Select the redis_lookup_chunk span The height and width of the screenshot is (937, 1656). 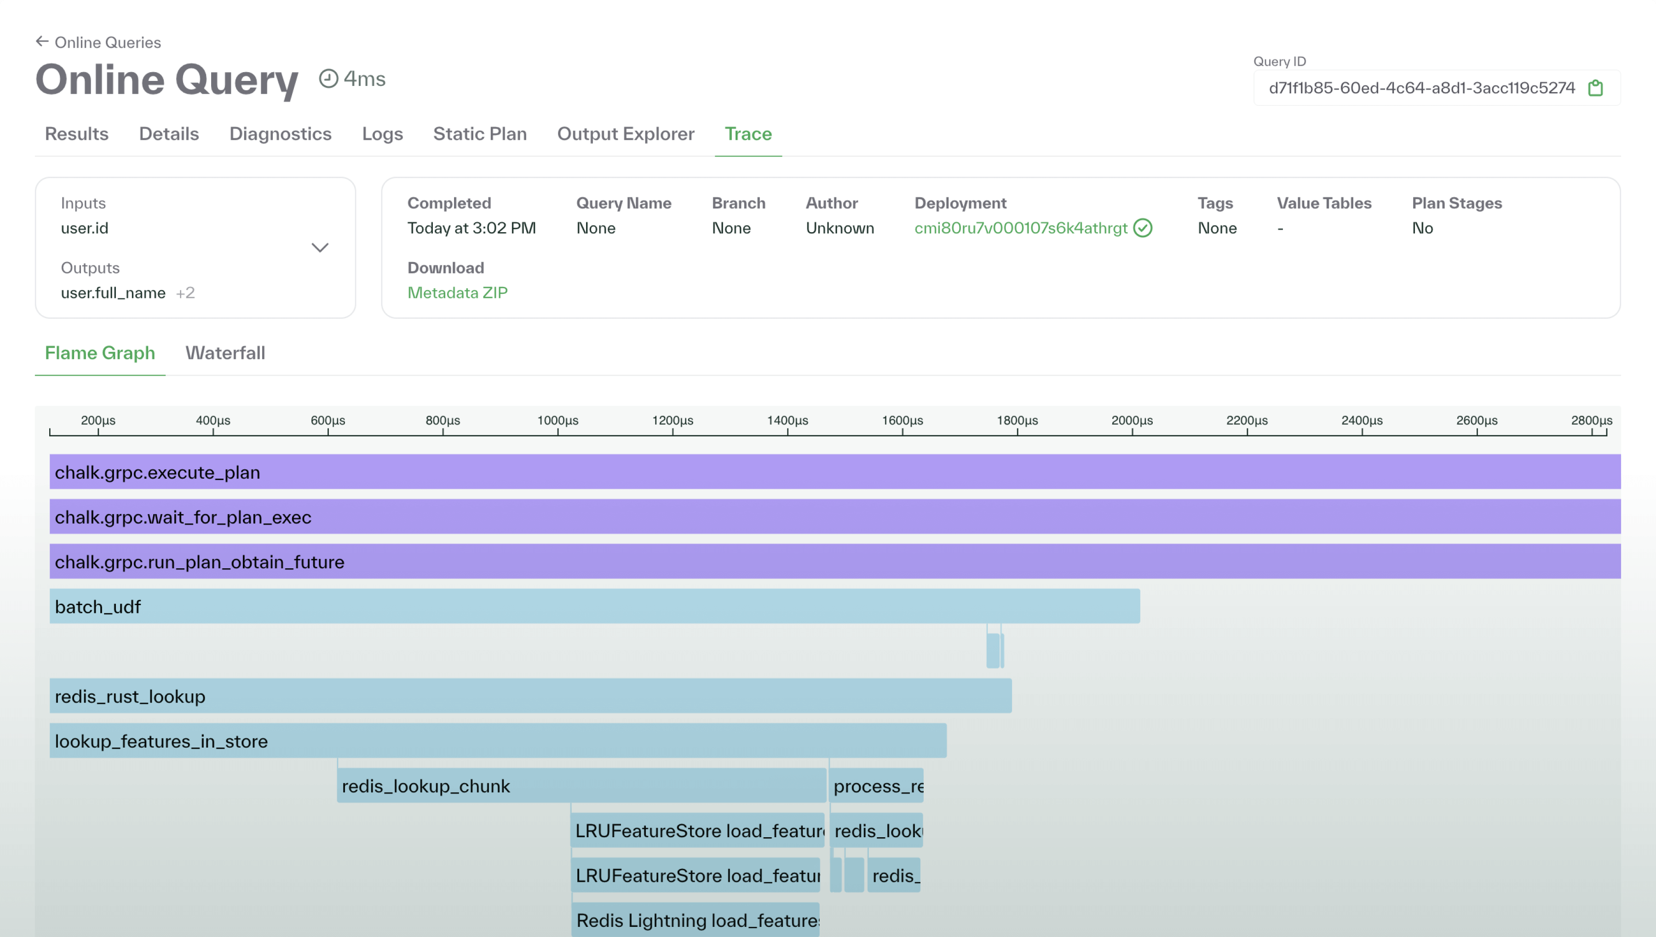pyautogui.click(x=581, y=786)
